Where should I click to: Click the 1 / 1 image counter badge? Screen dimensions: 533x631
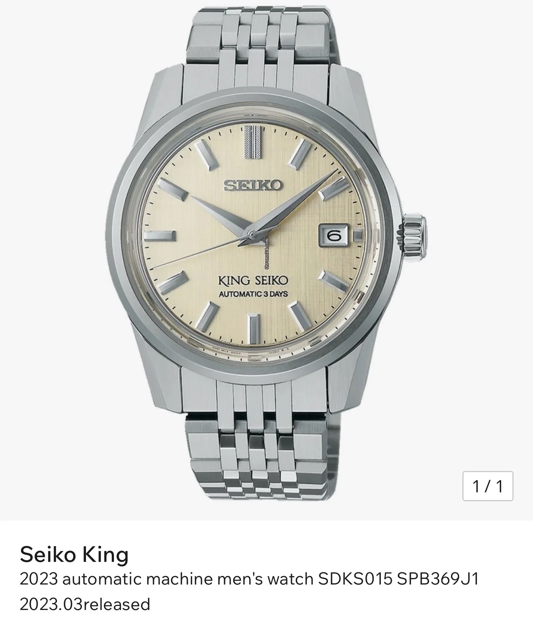488,486
